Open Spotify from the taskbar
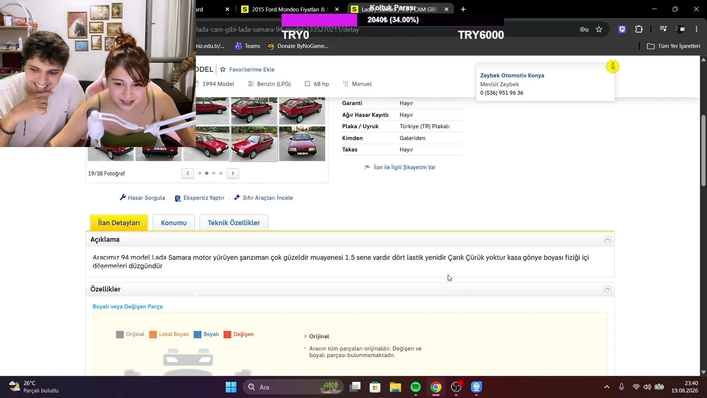 coord(416,387)
